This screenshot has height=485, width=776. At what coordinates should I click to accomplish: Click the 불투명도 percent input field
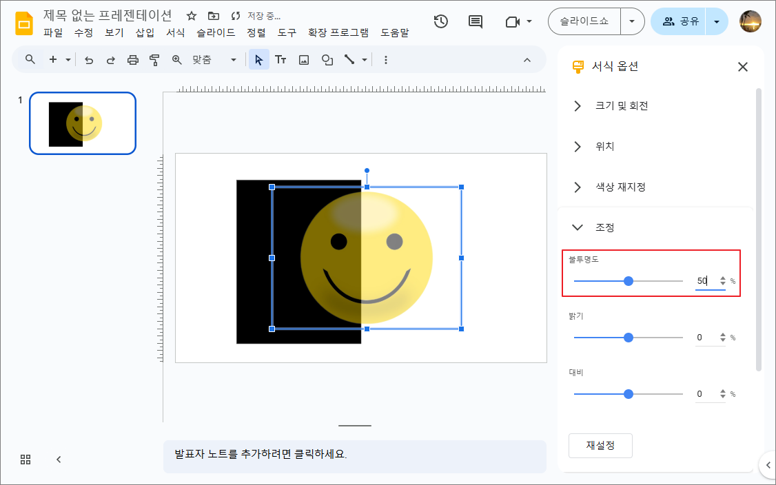(706, 281)
